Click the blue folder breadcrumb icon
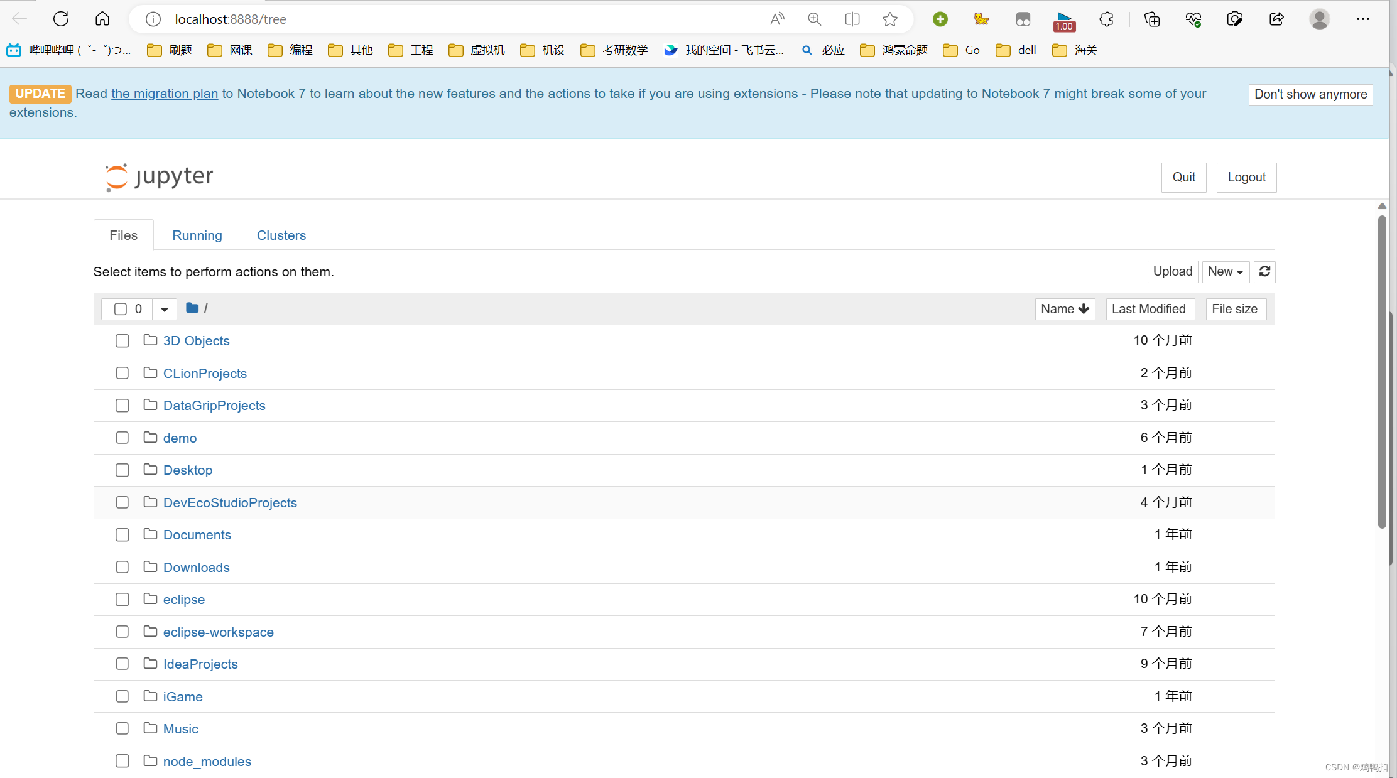The height and width of the screenshot is (778, 1397). [192, 308]
